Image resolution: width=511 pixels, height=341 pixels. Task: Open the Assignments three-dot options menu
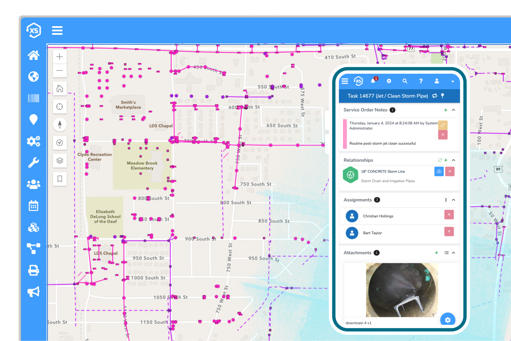click(446, 200)
